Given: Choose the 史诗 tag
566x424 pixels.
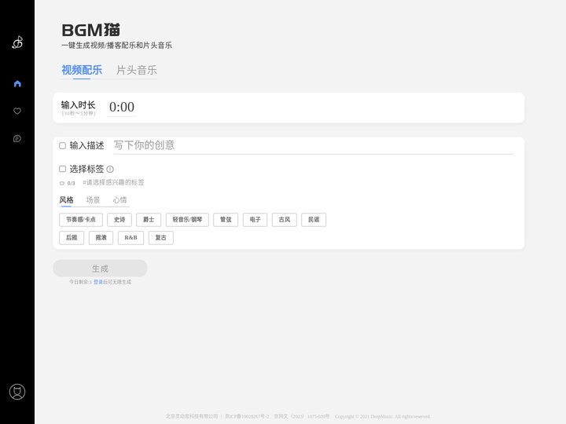Looking at the screenshot, I should pos(119,220).
